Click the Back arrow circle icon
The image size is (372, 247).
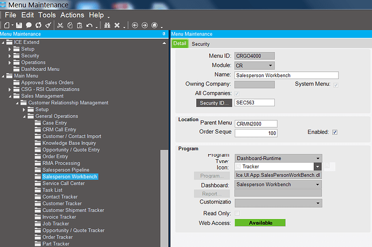pos(135,25)
